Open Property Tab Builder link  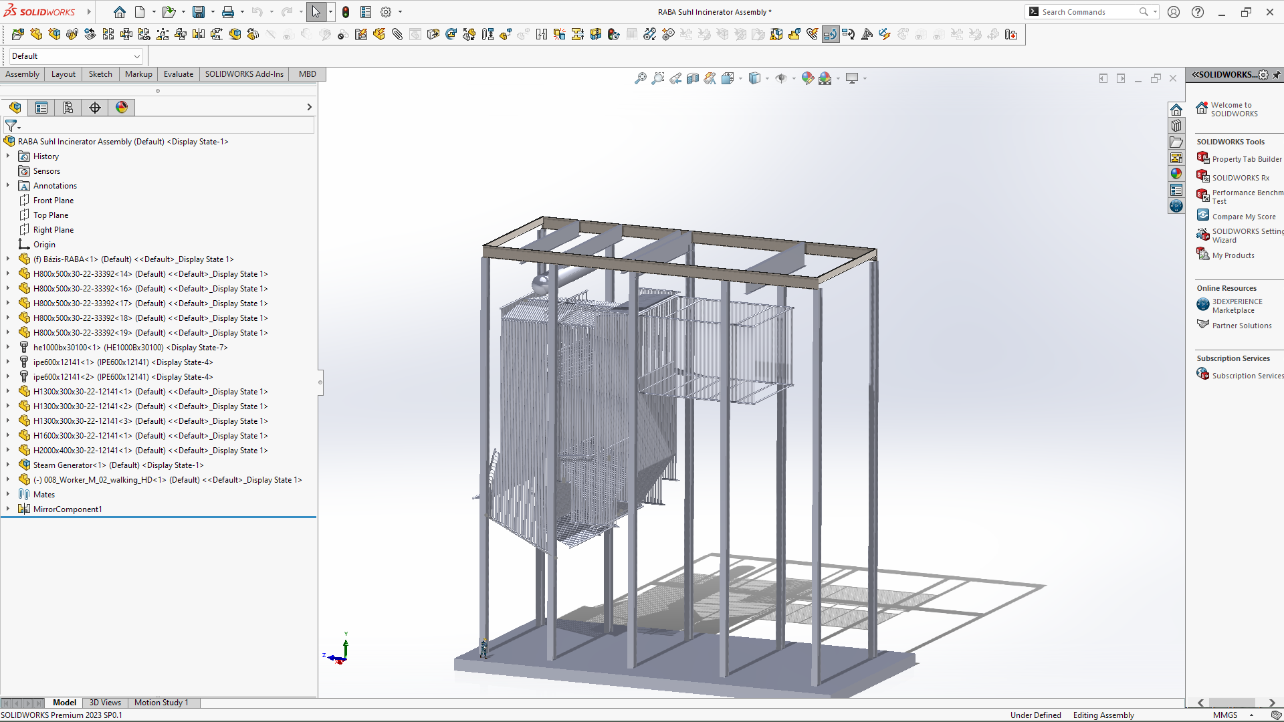coord(1247,159)
